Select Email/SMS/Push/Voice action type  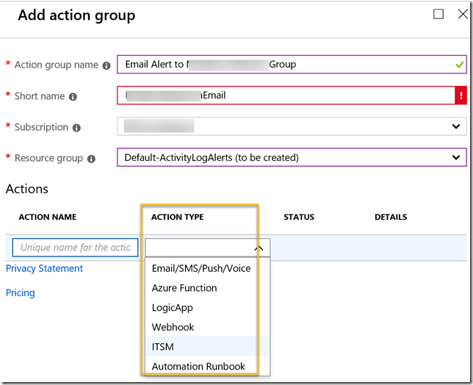201,268
